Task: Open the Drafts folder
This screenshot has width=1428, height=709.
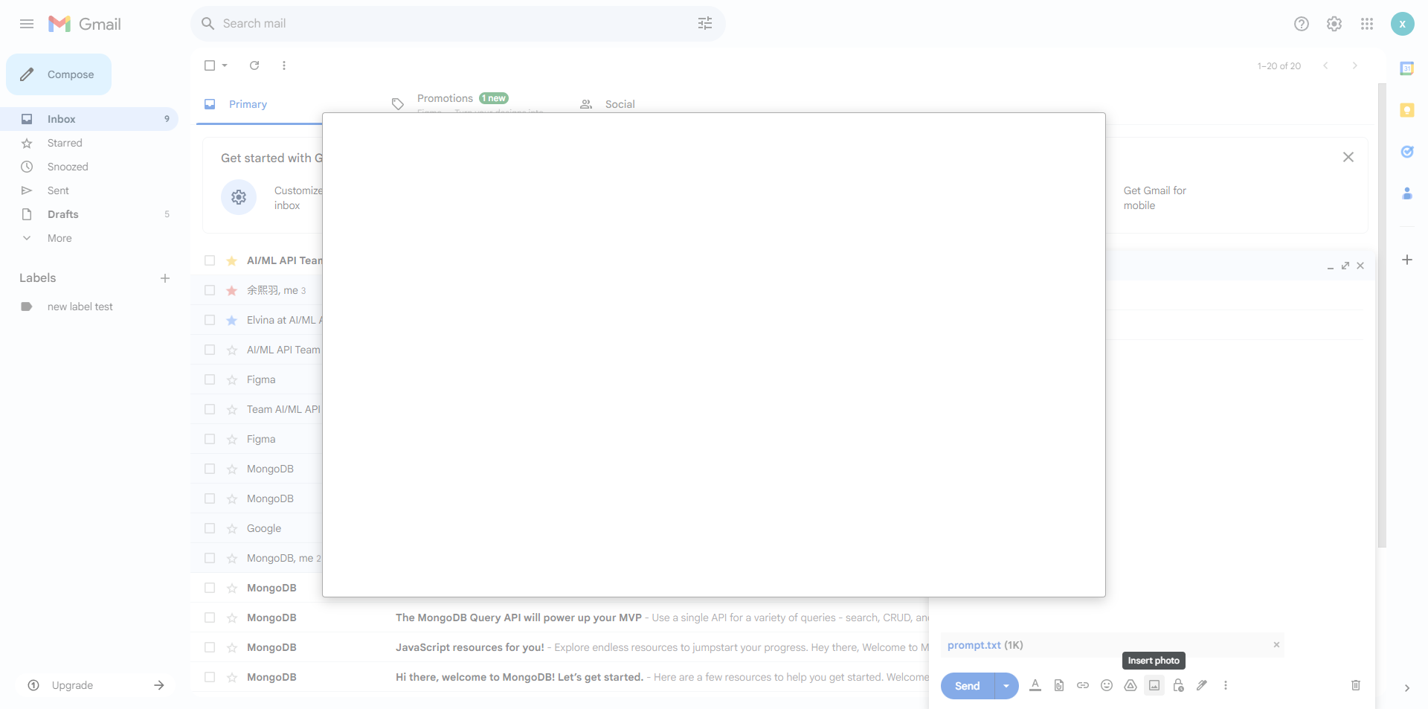Action: click(x=62, y=214)
